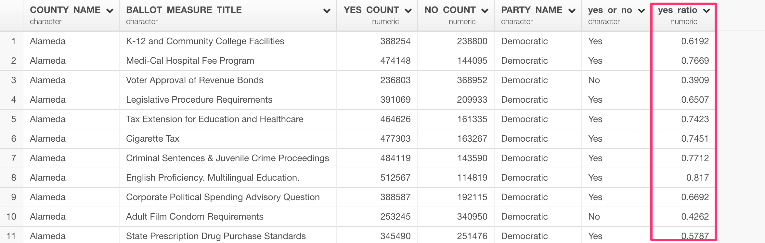Expand the PARTY_NAME column dropdown arrow
Image resolution: width=765 pixels, height=243 pixels.
pos(572,11)
